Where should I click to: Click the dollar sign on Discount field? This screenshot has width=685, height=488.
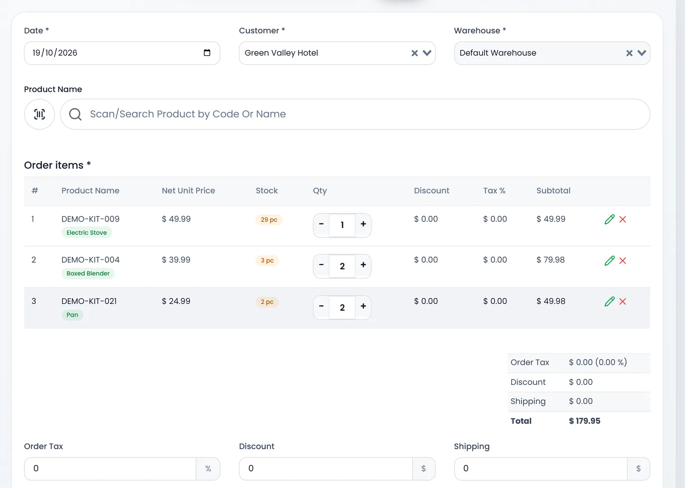coord(423,469)
